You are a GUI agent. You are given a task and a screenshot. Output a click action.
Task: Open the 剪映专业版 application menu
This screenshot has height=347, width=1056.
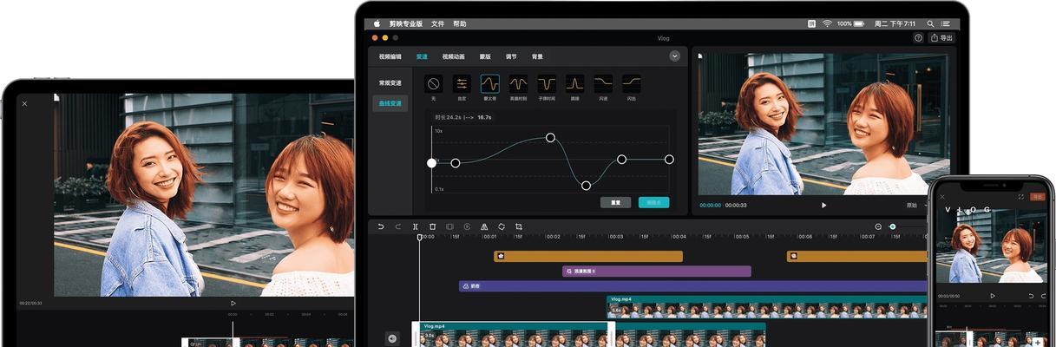tap(405, 23)
